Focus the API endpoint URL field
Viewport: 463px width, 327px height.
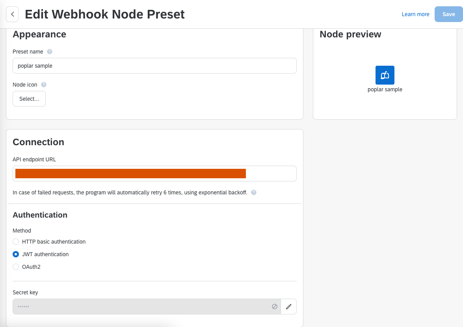click(154, 174)
